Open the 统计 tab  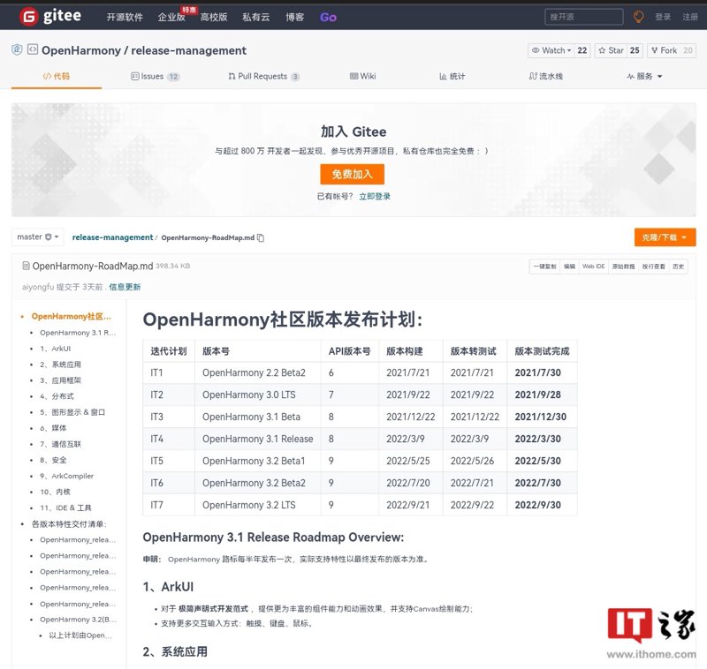pos(452,76)
